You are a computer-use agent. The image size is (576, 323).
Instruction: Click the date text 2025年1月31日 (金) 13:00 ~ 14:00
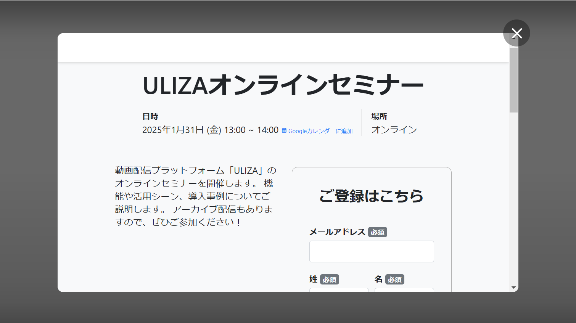click(x=210, y=130)
